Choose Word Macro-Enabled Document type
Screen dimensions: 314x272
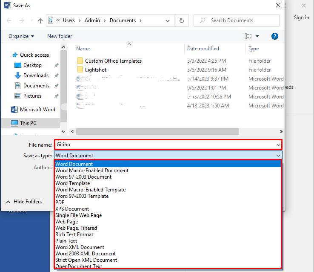168,171
